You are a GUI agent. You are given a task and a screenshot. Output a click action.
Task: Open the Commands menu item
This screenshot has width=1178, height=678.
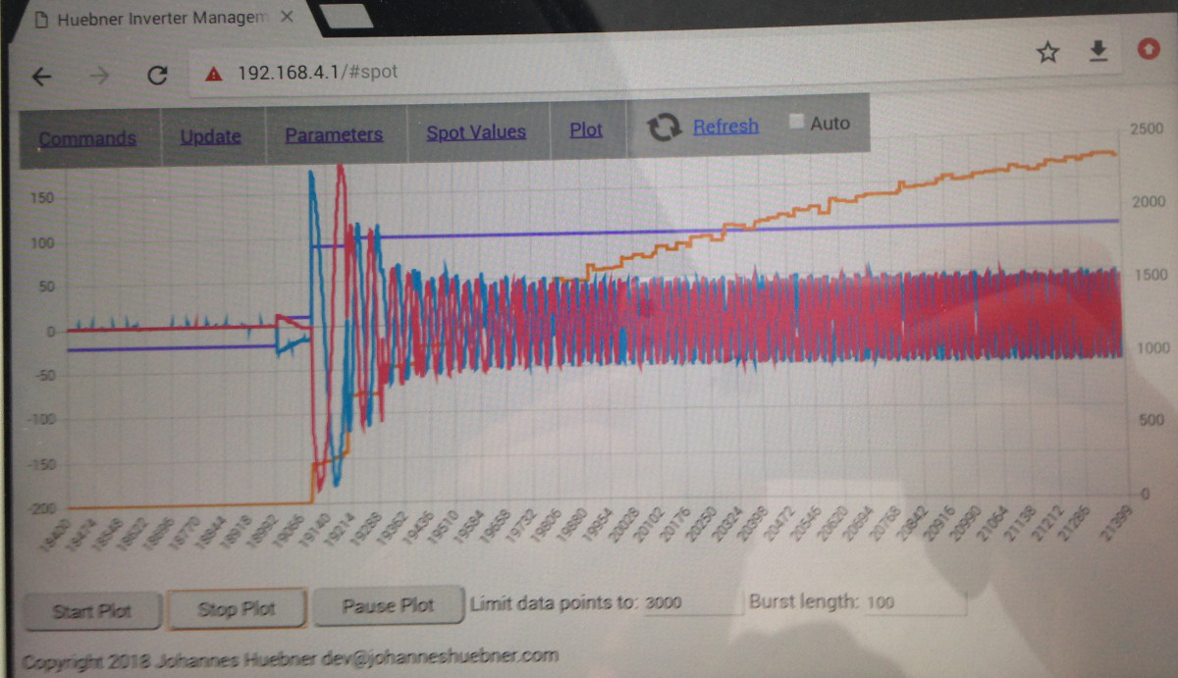(87, 138)
